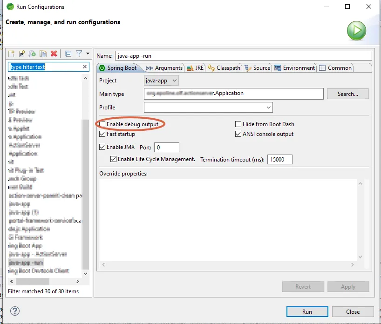
Task: Click Override properties scroll right arrow
Action: tap(352, 264)
